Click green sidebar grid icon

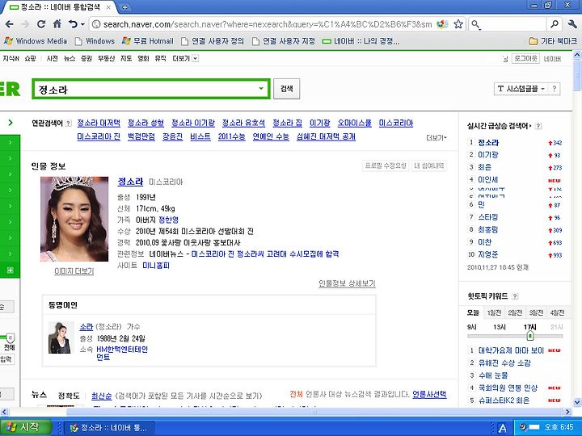(10, 270)
